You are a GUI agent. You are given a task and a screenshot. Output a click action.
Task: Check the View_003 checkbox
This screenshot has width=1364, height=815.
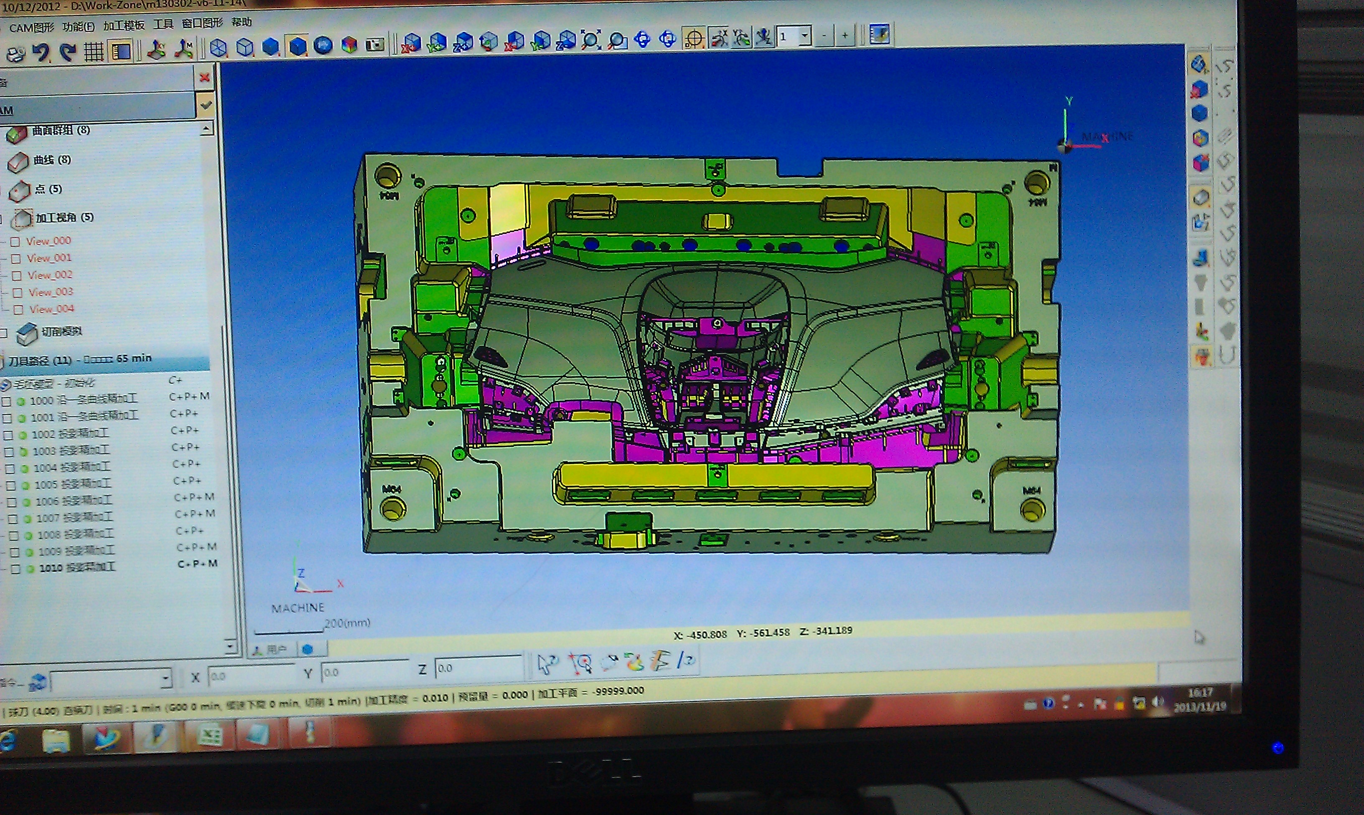pyautogui.click(x=18, y=293)
